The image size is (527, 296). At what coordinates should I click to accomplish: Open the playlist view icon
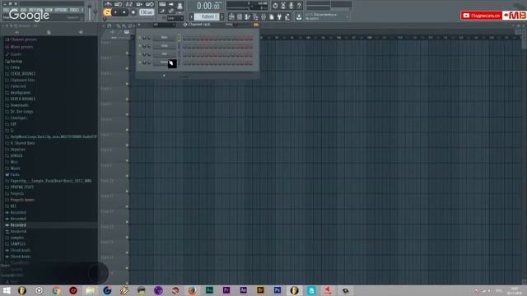tap(231, 16)
